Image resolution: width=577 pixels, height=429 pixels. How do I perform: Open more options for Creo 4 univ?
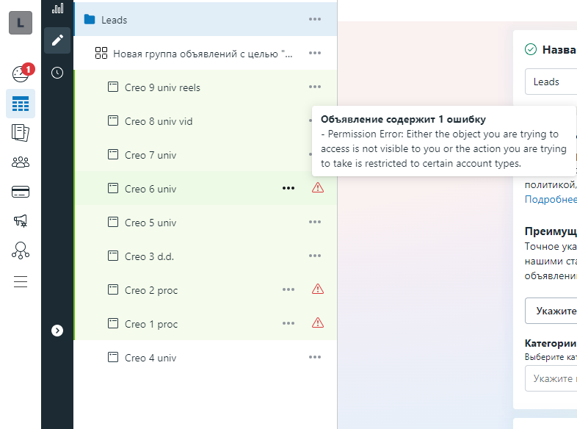[315, 357]
